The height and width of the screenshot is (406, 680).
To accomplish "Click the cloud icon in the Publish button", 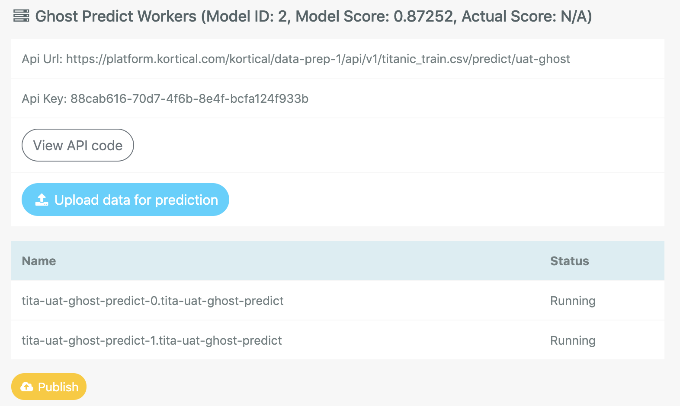I will (27, 387).
